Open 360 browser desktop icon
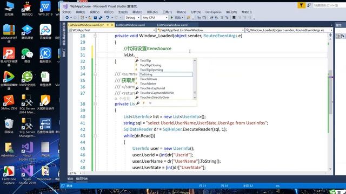The image size is (346, 194). click(27, 80)
